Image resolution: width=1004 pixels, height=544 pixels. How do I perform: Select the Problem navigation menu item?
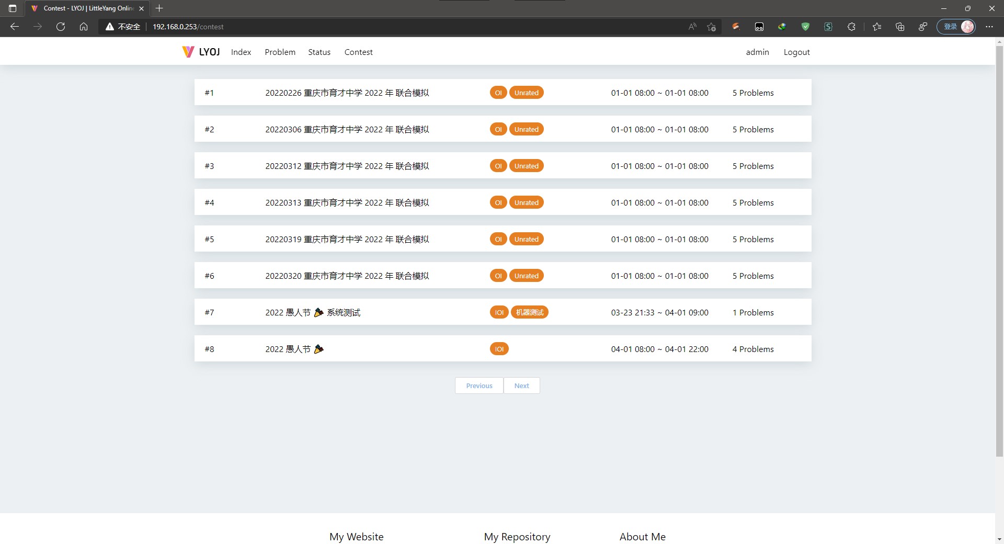click(x=280, y=52)
